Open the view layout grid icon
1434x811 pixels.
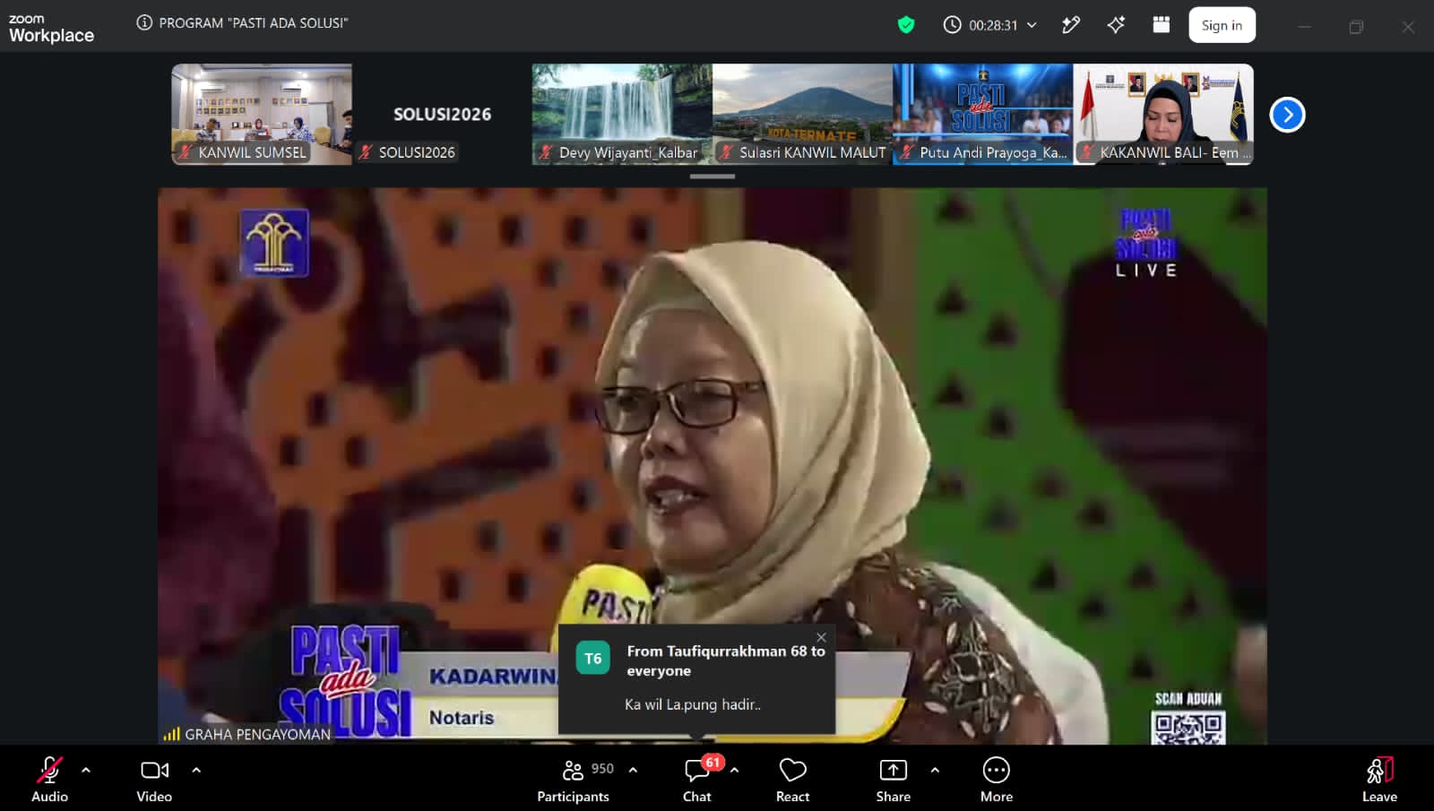[1161, 25]
